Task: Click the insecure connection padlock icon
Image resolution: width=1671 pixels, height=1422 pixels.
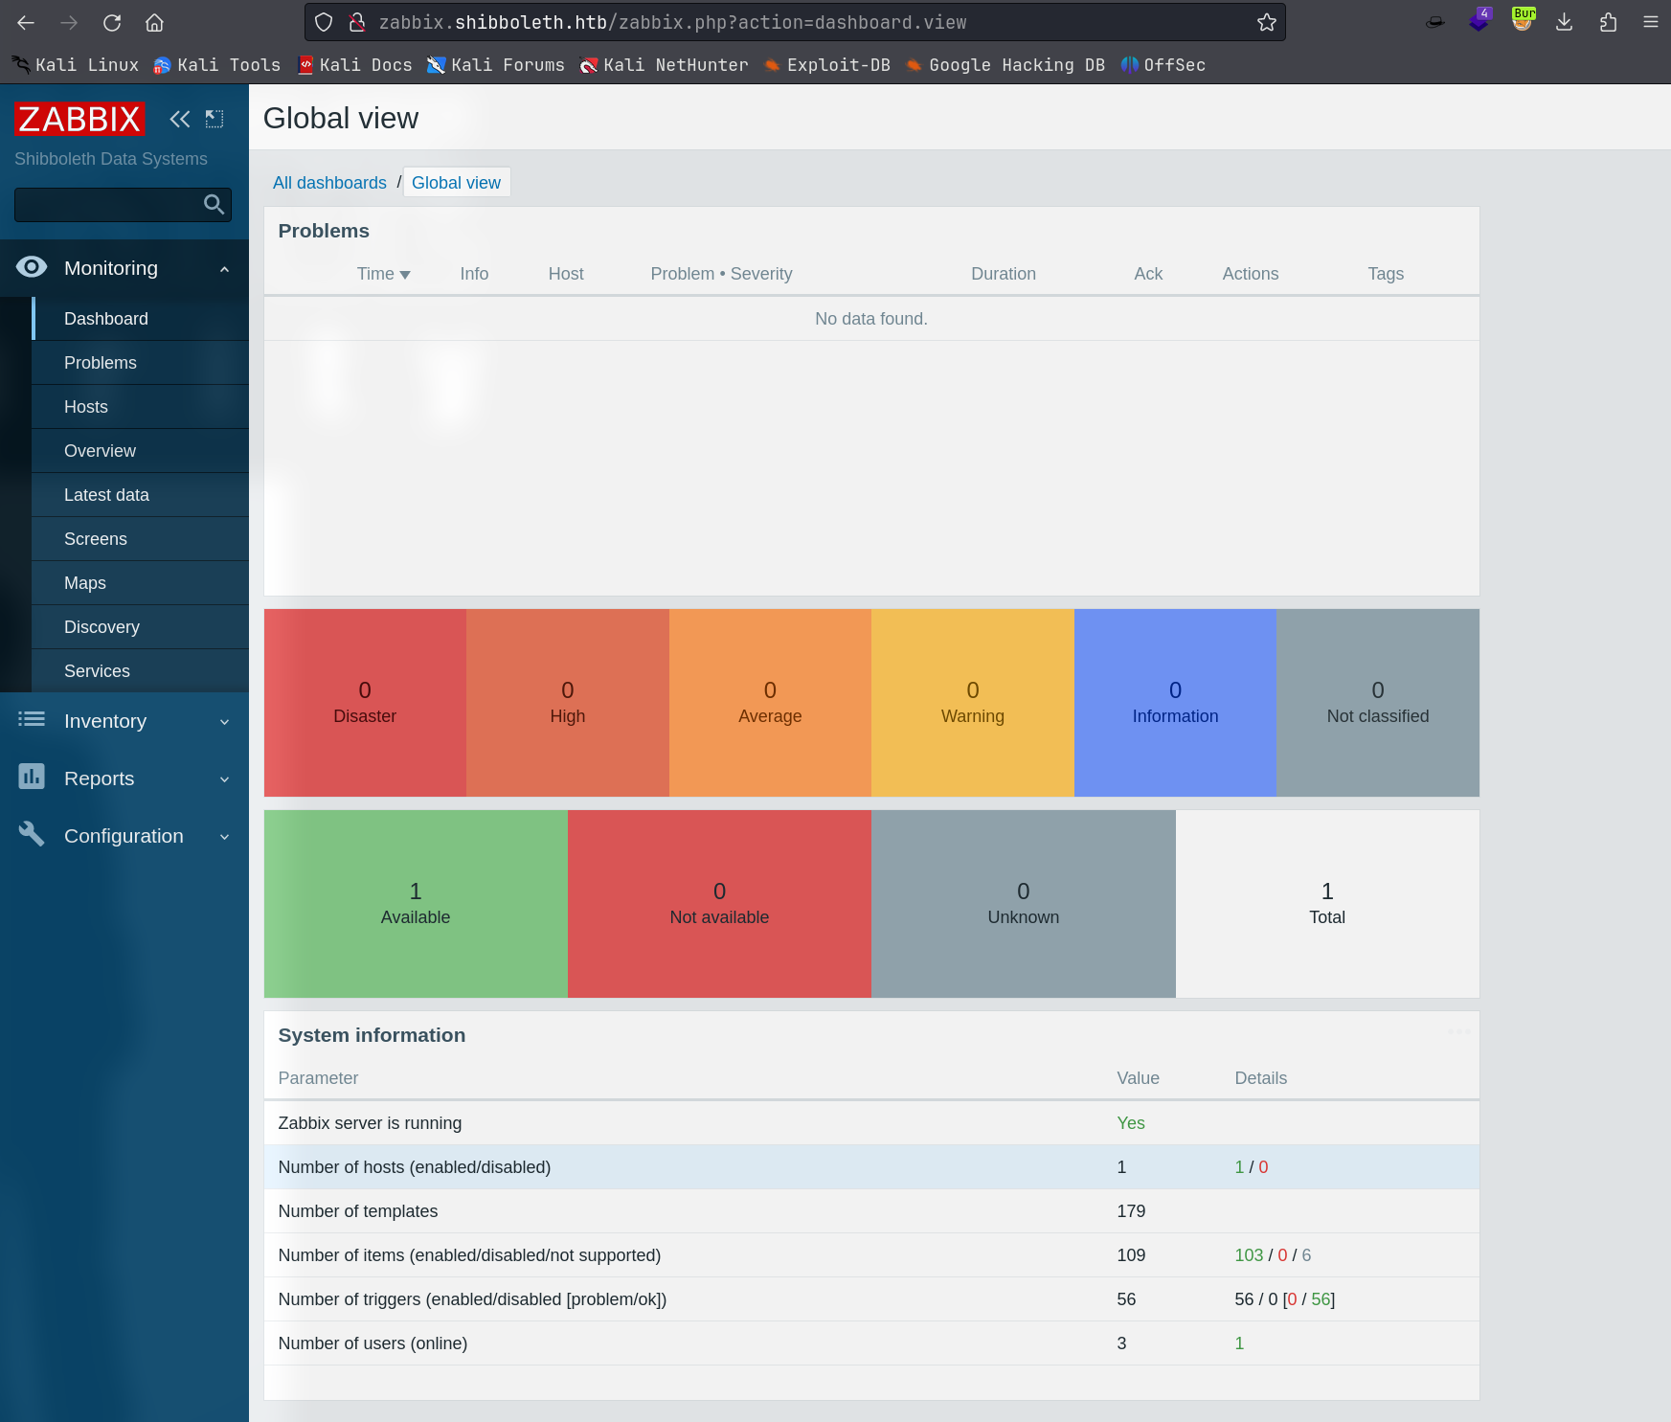Action: pyautogui.click(x=356, y=22)
